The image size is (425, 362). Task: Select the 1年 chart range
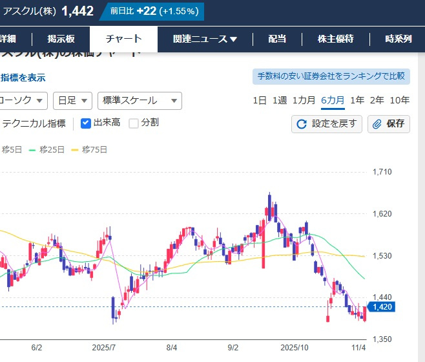(x=357, y=100)
